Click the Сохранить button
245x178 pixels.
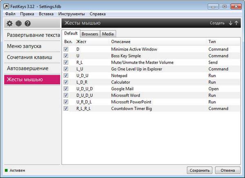pyautogui.click(x=200, y=170)
